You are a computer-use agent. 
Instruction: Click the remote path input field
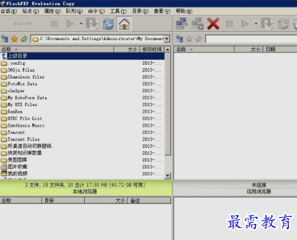coord(251,39)
